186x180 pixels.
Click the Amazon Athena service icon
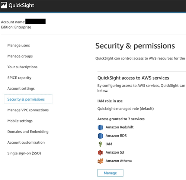click(100, 161)
